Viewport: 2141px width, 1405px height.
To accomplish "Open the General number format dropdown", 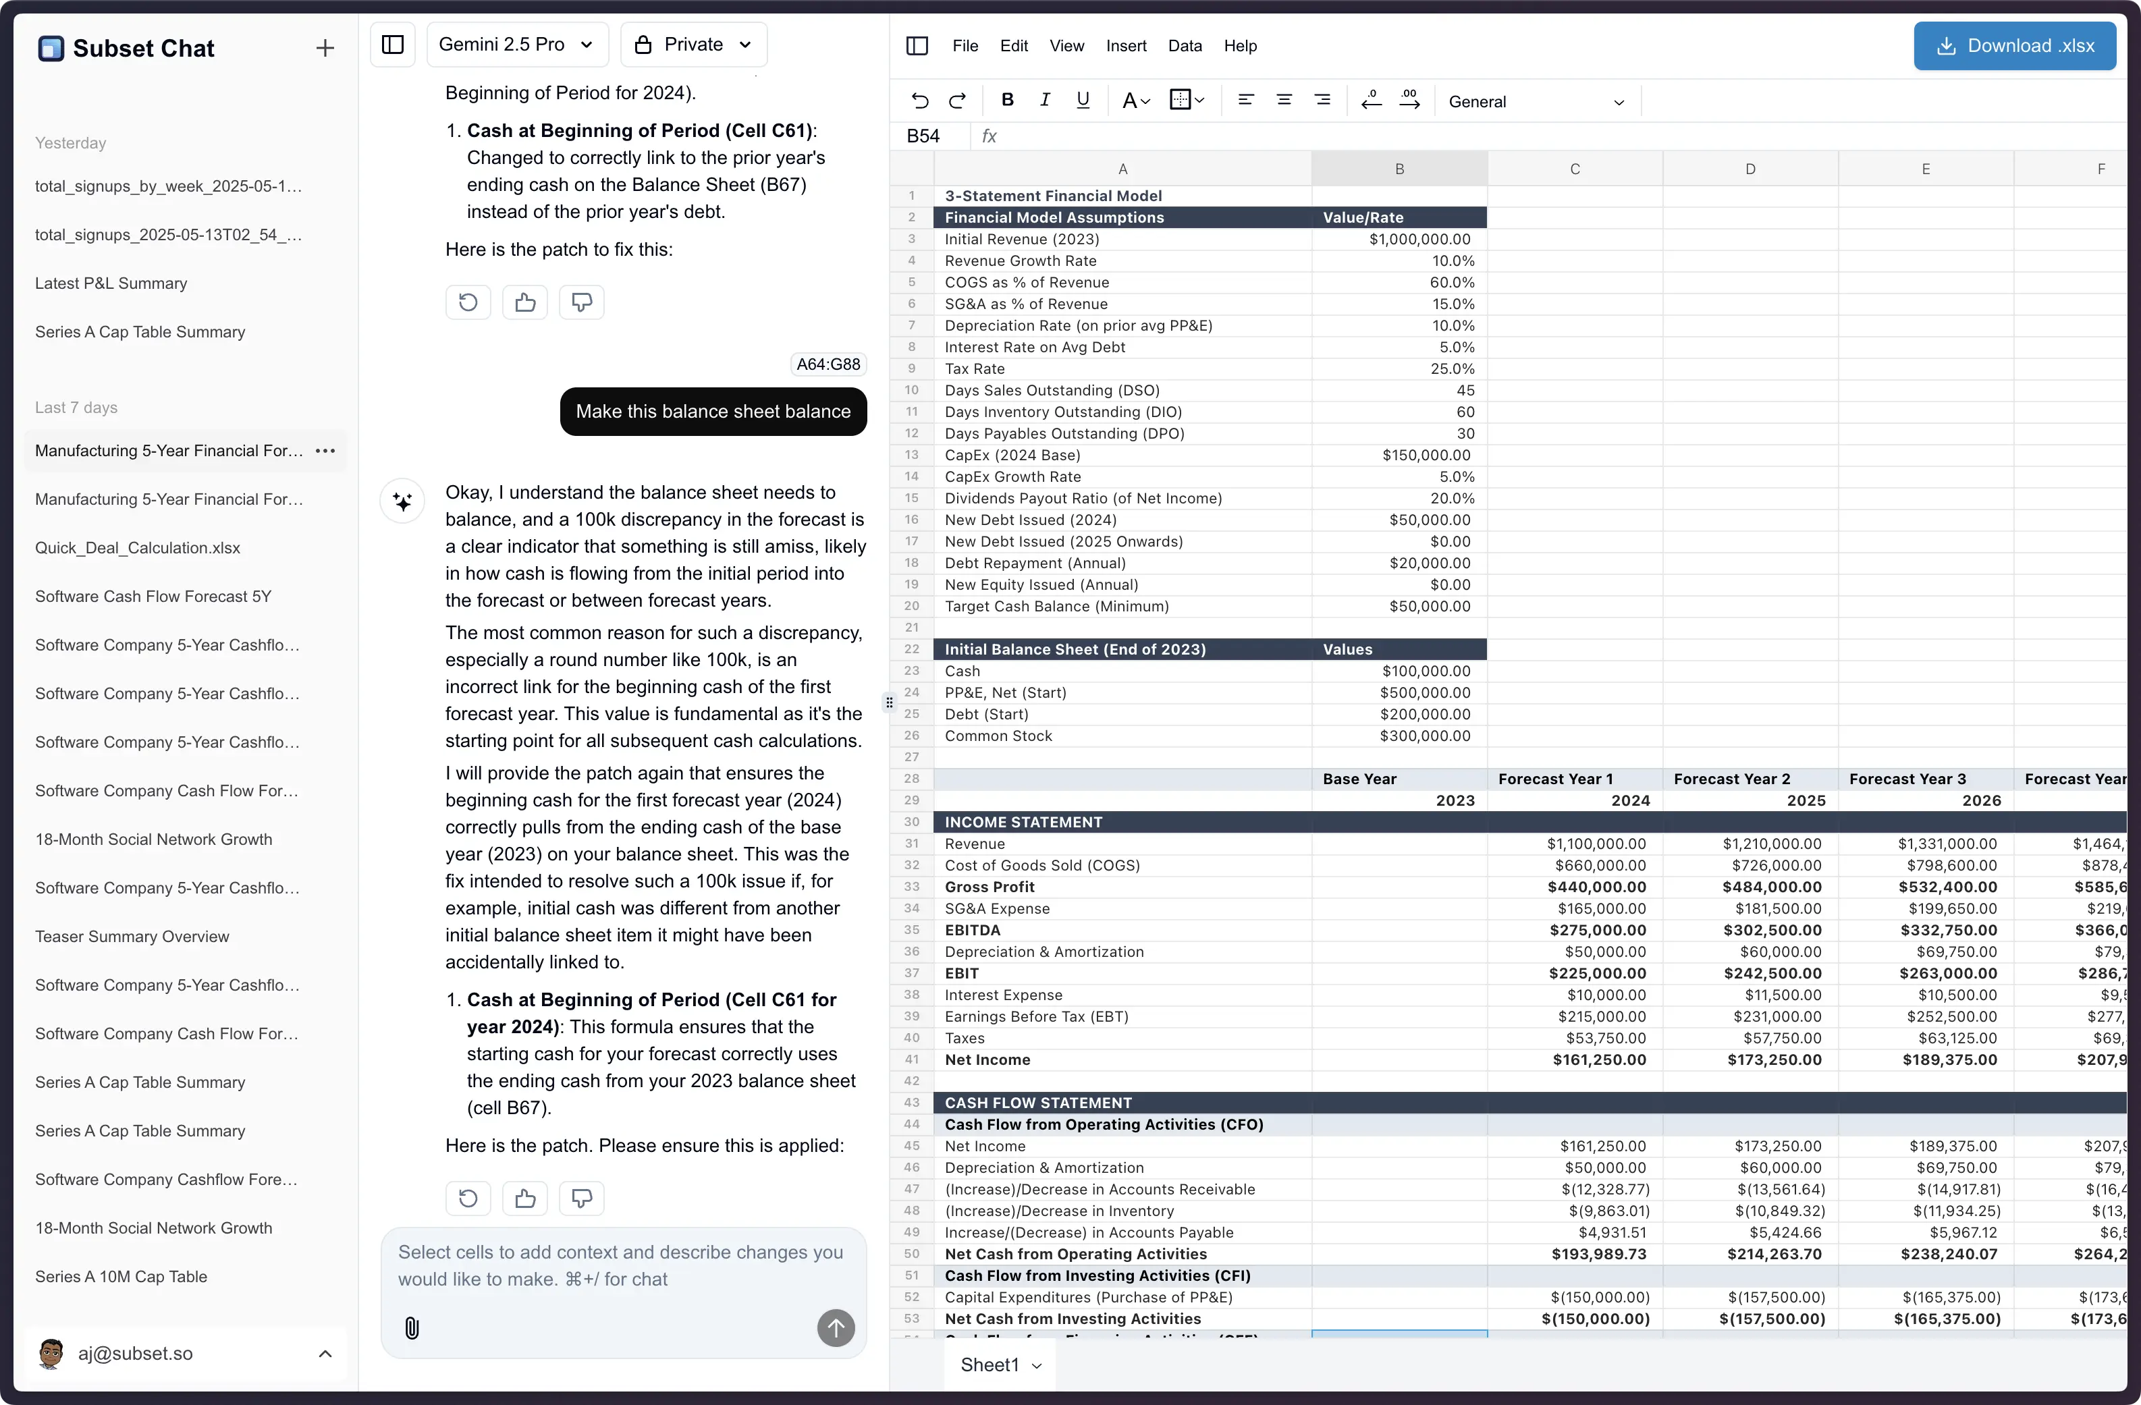I will tap(1536, 102).
